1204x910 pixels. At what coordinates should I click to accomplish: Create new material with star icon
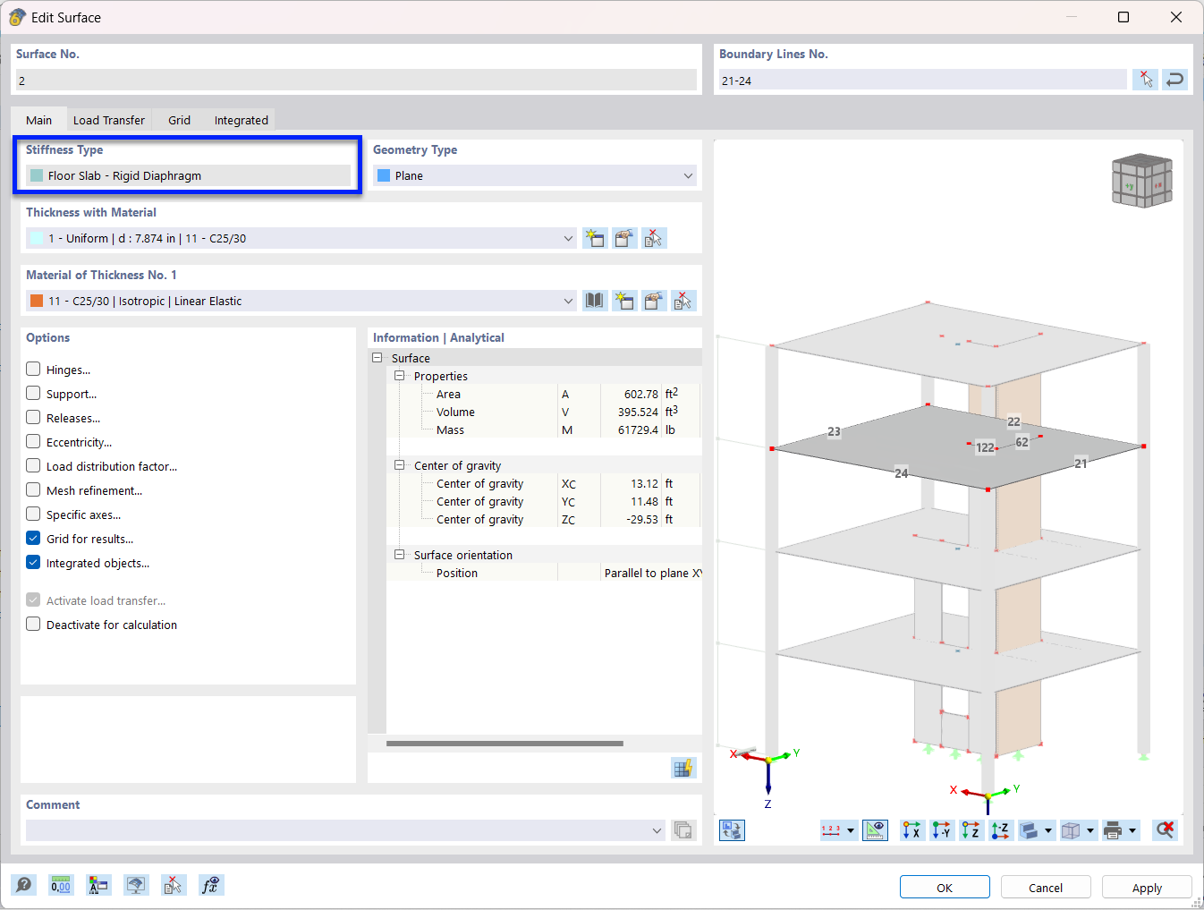tap(624, 301)
